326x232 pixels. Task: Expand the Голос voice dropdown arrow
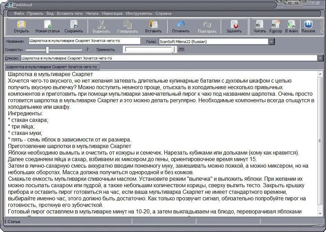point(271,42)
